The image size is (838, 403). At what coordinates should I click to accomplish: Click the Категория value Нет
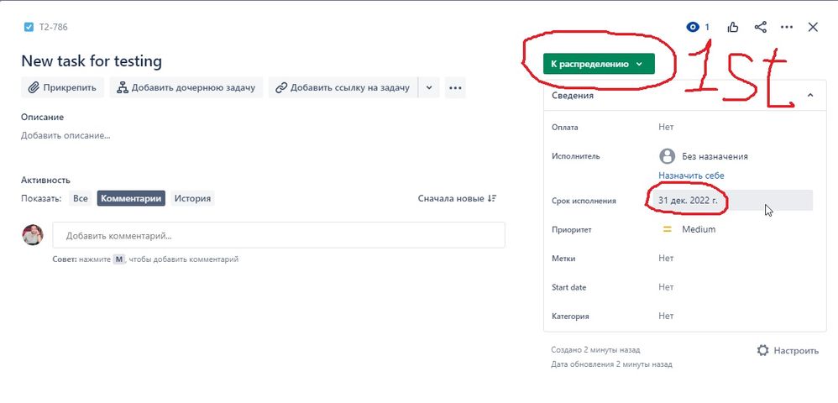click(666, 316)
